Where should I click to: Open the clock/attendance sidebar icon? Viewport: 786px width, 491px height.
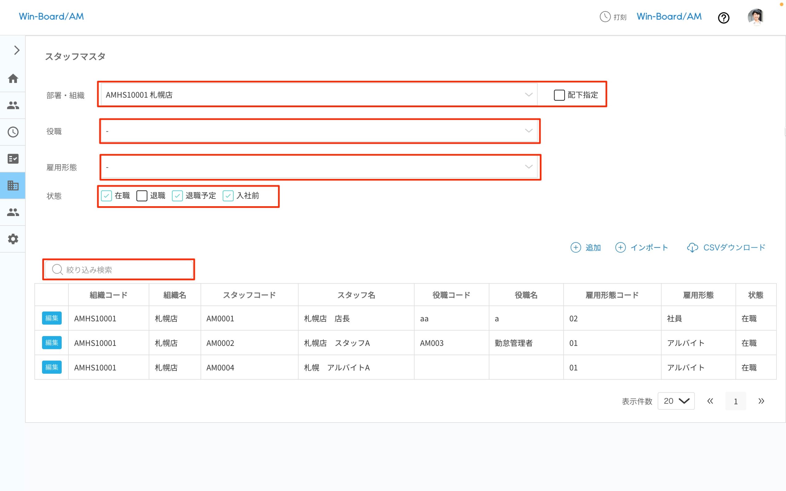(x=13, y=132)
